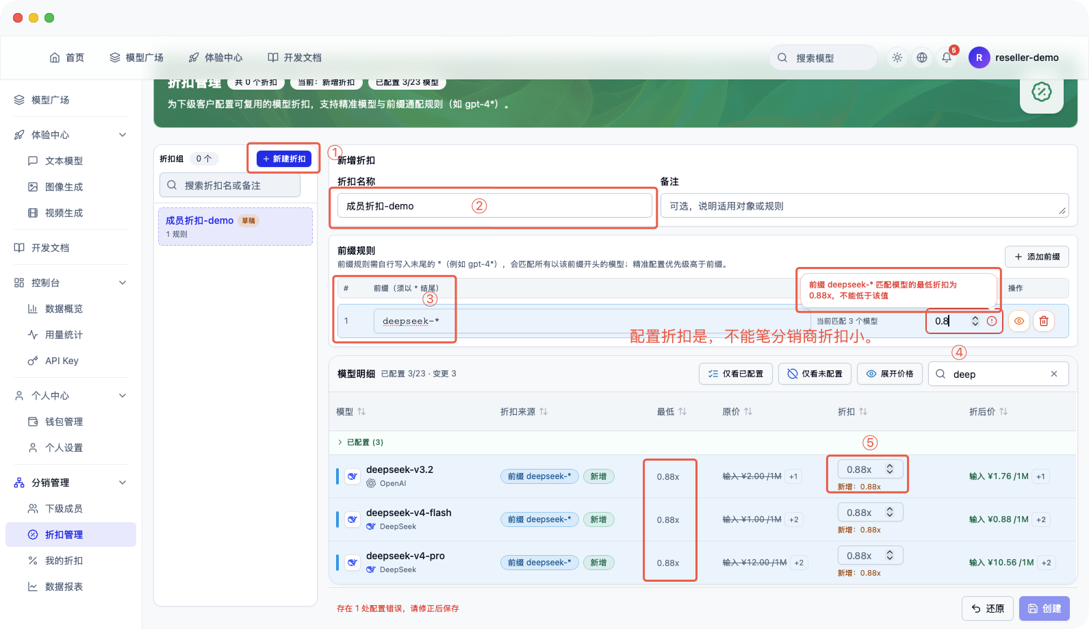This screenshot has width=1089, height=629.
Task: Open 数据报表 in the sidebar
Action: tap(71, 587)
